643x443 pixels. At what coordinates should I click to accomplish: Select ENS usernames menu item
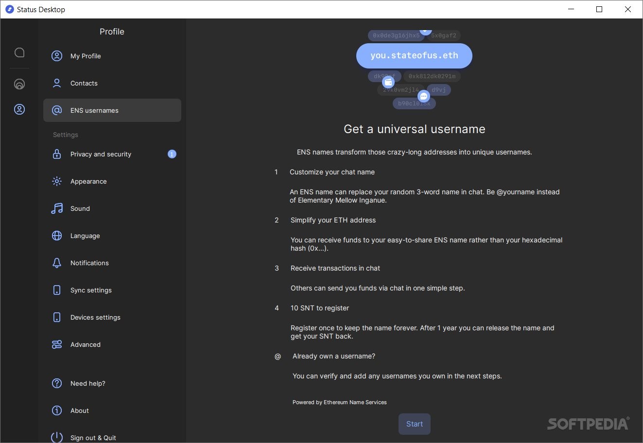click(112, 110)
